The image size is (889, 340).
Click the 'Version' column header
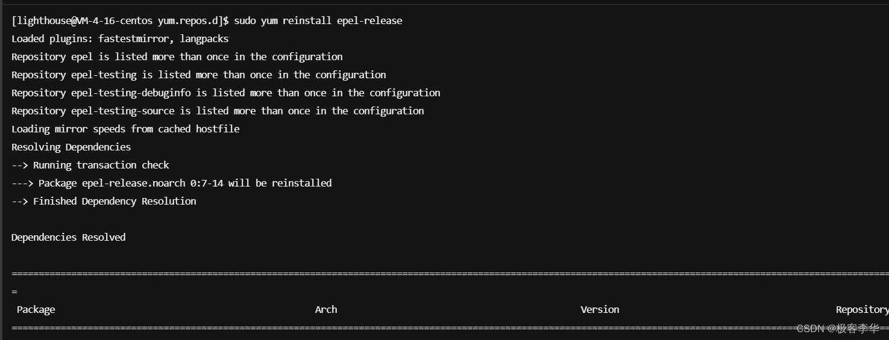[600, 309]
